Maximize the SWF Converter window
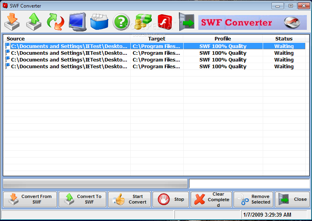Image resolution: width=312 pixels, height=221 pixels. (291, 6)
